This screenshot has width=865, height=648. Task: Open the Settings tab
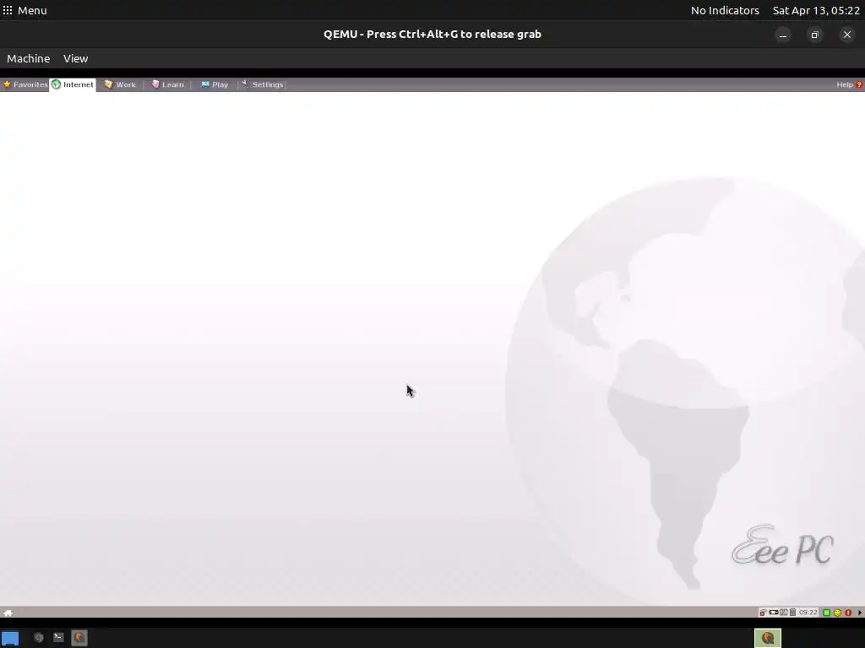(263, 84)
